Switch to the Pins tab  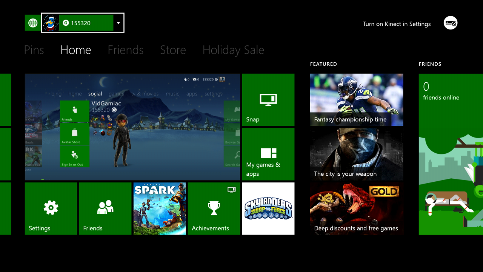34,50
